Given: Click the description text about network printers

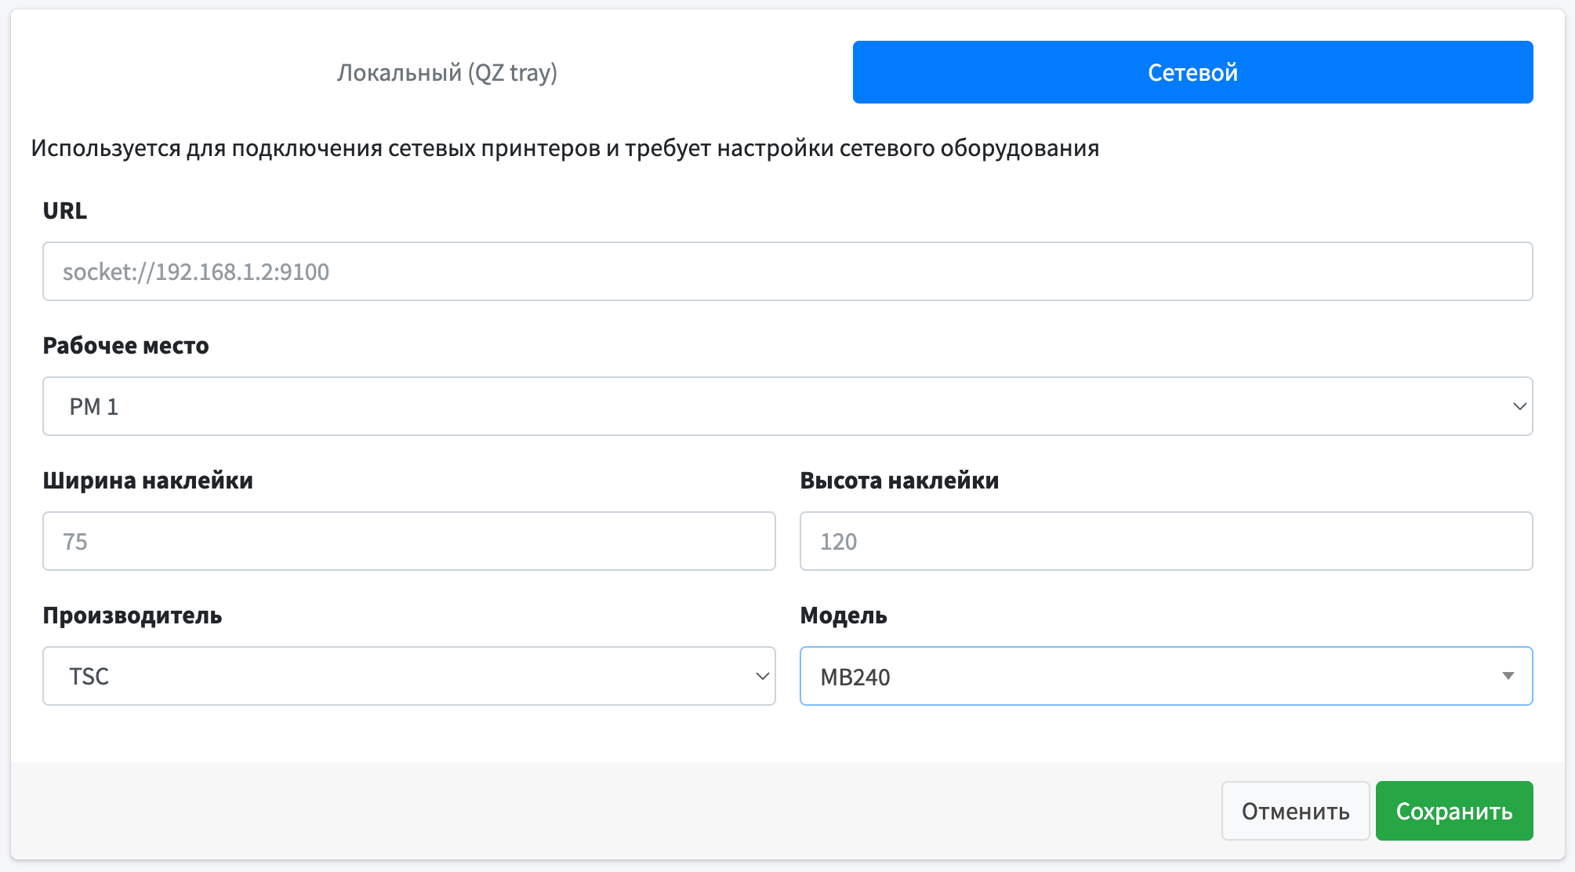Looking at the screenshot, I should 564,147.
